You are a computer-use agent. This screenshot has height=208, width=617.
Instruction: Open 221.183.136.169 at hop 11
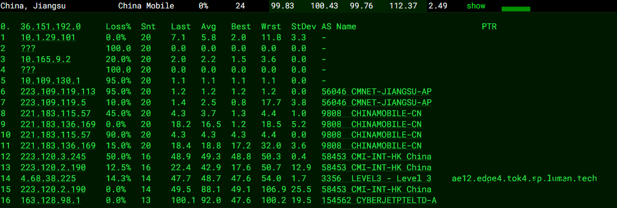click(x=58, y=146)
